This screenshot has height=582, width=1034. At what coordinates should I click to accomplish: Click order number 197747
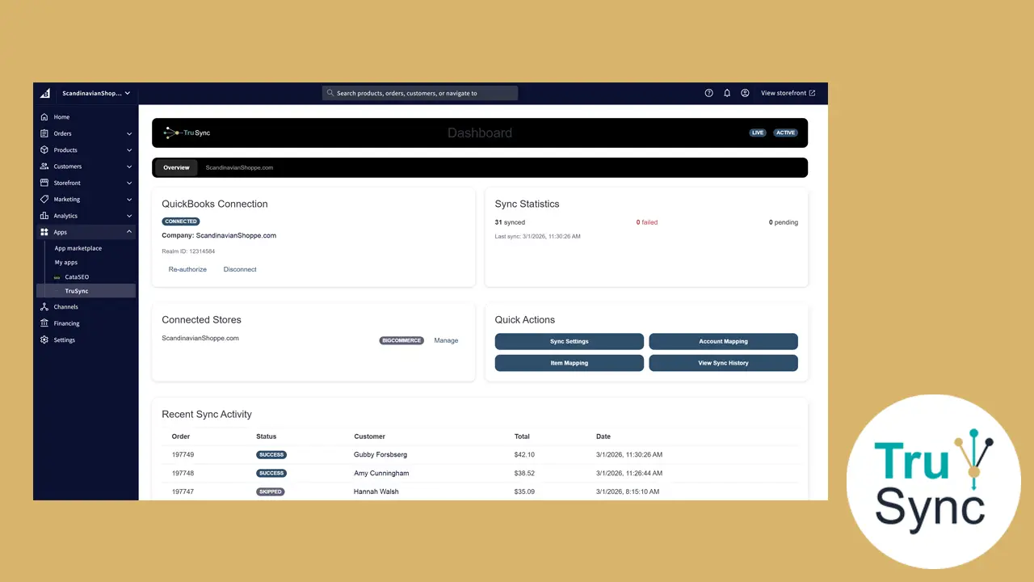(183, 491)
